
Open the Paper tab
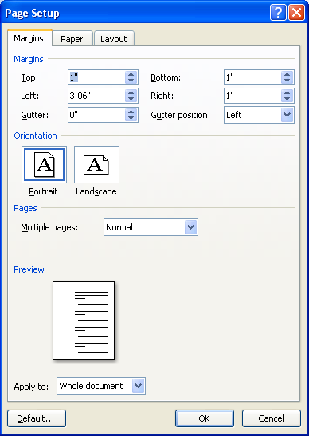tap(72, 39)
